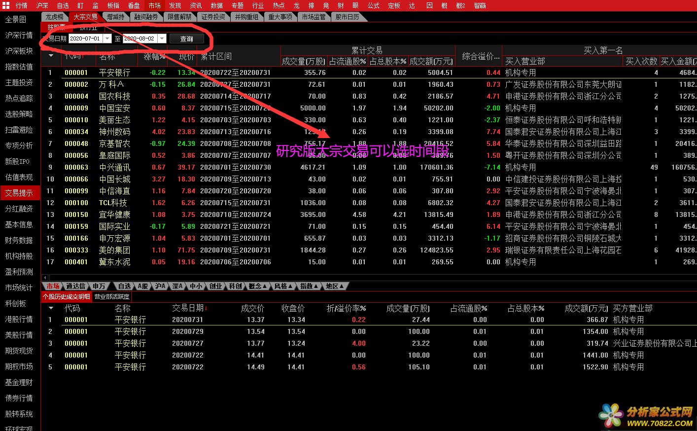
Task: Select stock code 000333 美的集团 row
Action: coord(369,250)
